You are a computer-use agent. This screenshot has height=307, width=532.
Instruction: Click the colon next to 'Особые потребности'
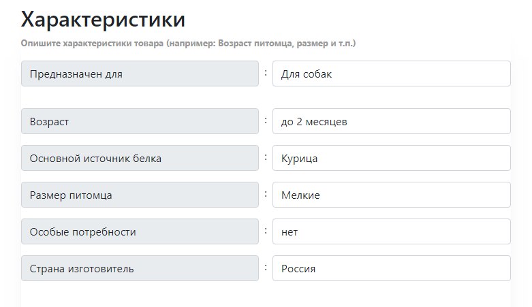[x=266, y=230]
